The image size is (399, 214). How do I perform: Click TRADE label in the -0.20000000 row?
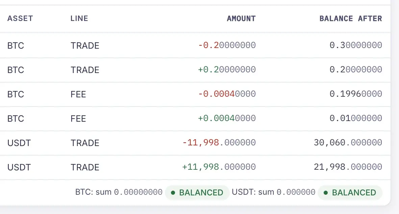(x=85, y=46)
